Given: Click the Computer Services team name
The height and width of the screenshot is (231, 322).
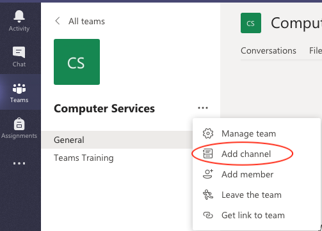Looking at the screenshot, I should point(104,108).
